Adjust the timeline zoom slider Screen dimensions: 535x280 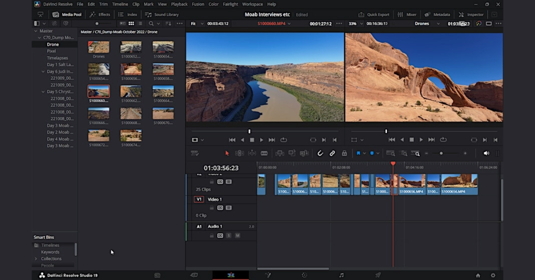[x=441, y=153]
